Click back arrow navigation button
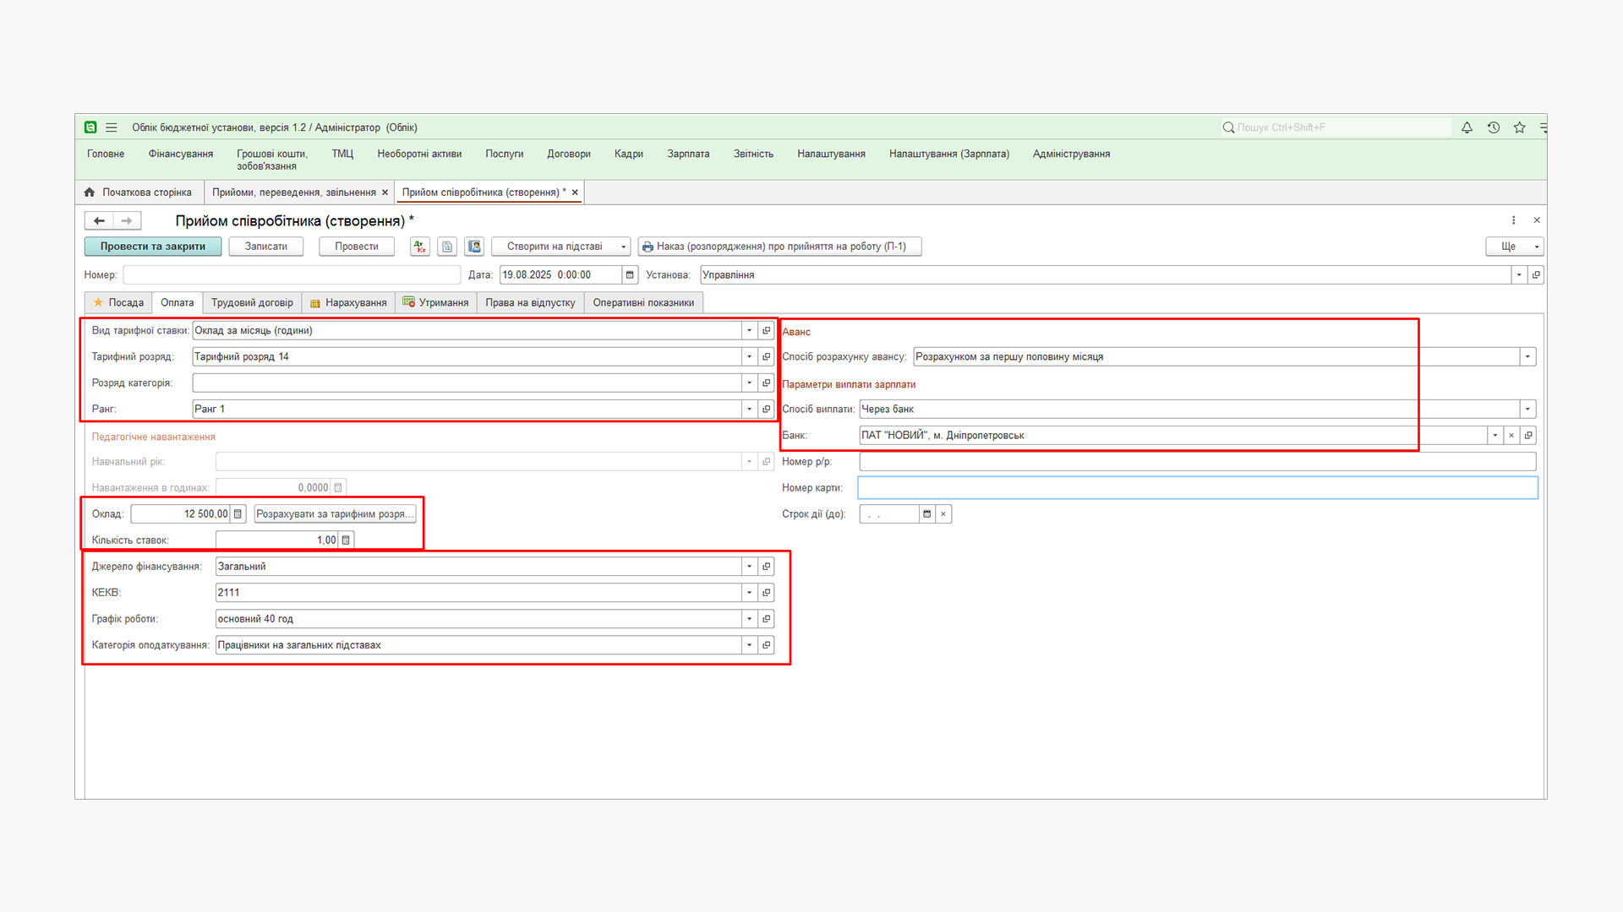1623x912 pixels. click(x=99, y=220)
